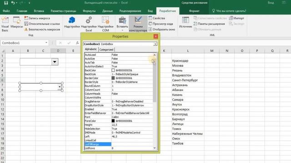Open the Insert (Вставить) controls menu

click(x=122, y=24)
